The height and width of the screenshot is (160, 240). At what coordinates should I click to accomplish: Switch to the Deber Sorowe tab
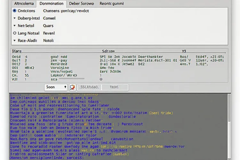tap(81, 4)
